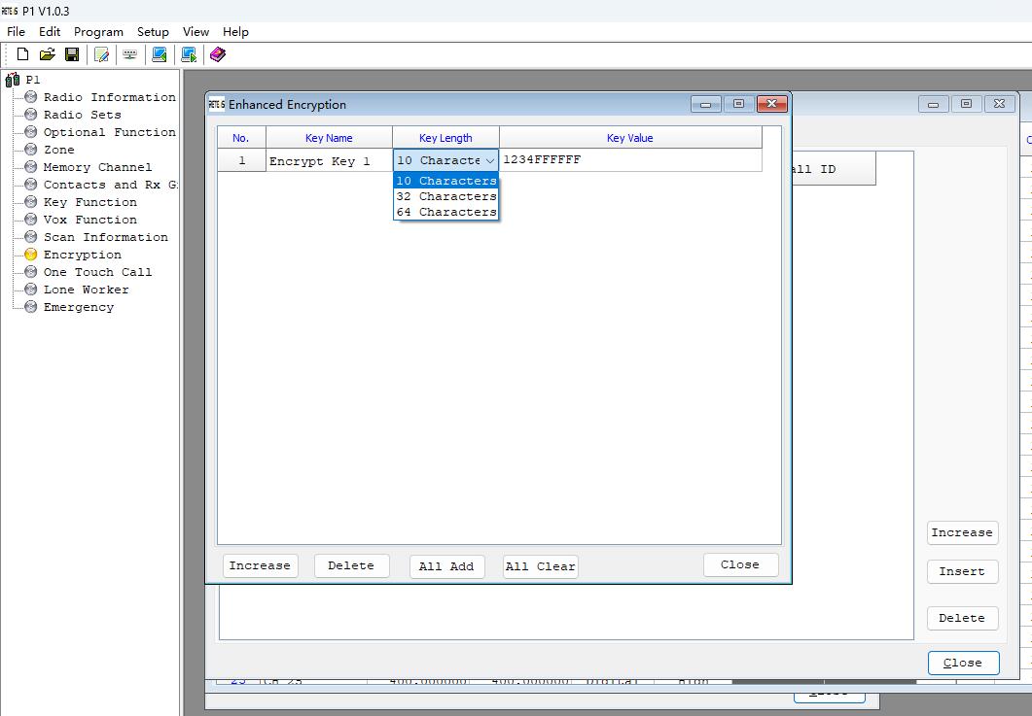
Task: Select Scan Information tree item
Action: pos(105,237)
